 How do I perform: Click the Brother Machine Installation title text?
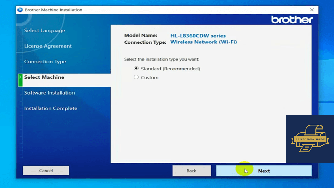(x=53, y=10)
